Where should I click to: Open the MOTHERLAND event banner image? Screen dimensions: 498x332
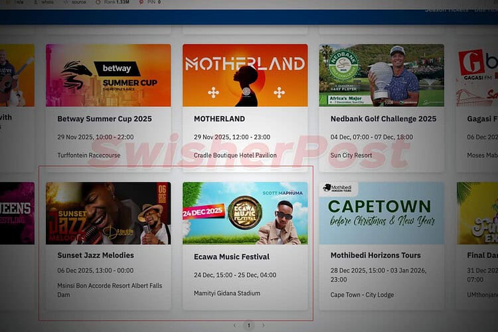coord(245,75)
